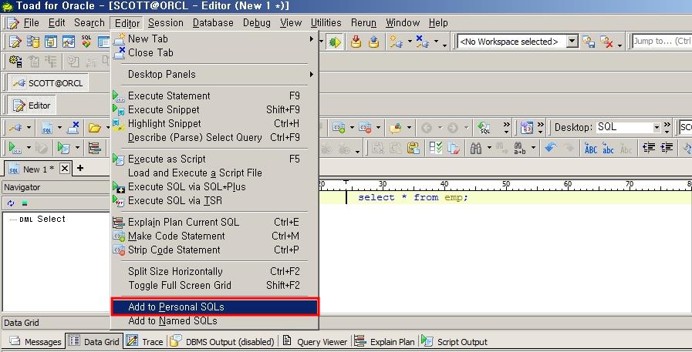
Task: Click Execute Statement icon in editor toolbar
Action: (x=14, y=147)
